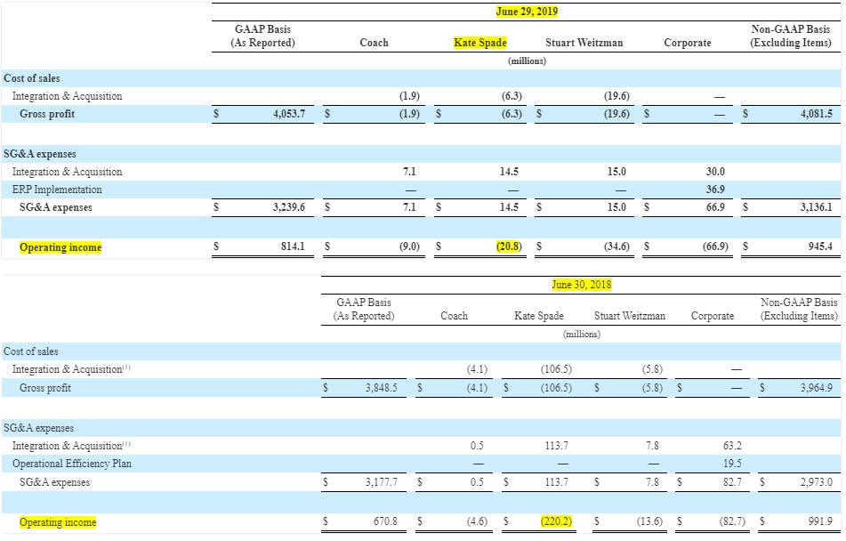Select the Cost of sales heading in 2019 table
846x541 pixels.
(32, 78)
